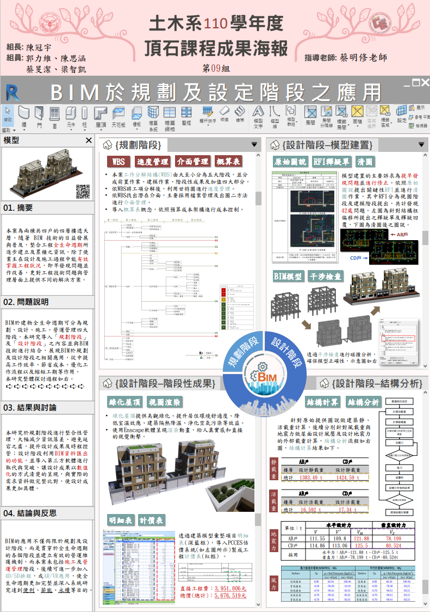Viewport: 430px width, 612px height.
Task: Collapse the {設計階段–模型建置} panel arrow
Action: pos(421,145)
